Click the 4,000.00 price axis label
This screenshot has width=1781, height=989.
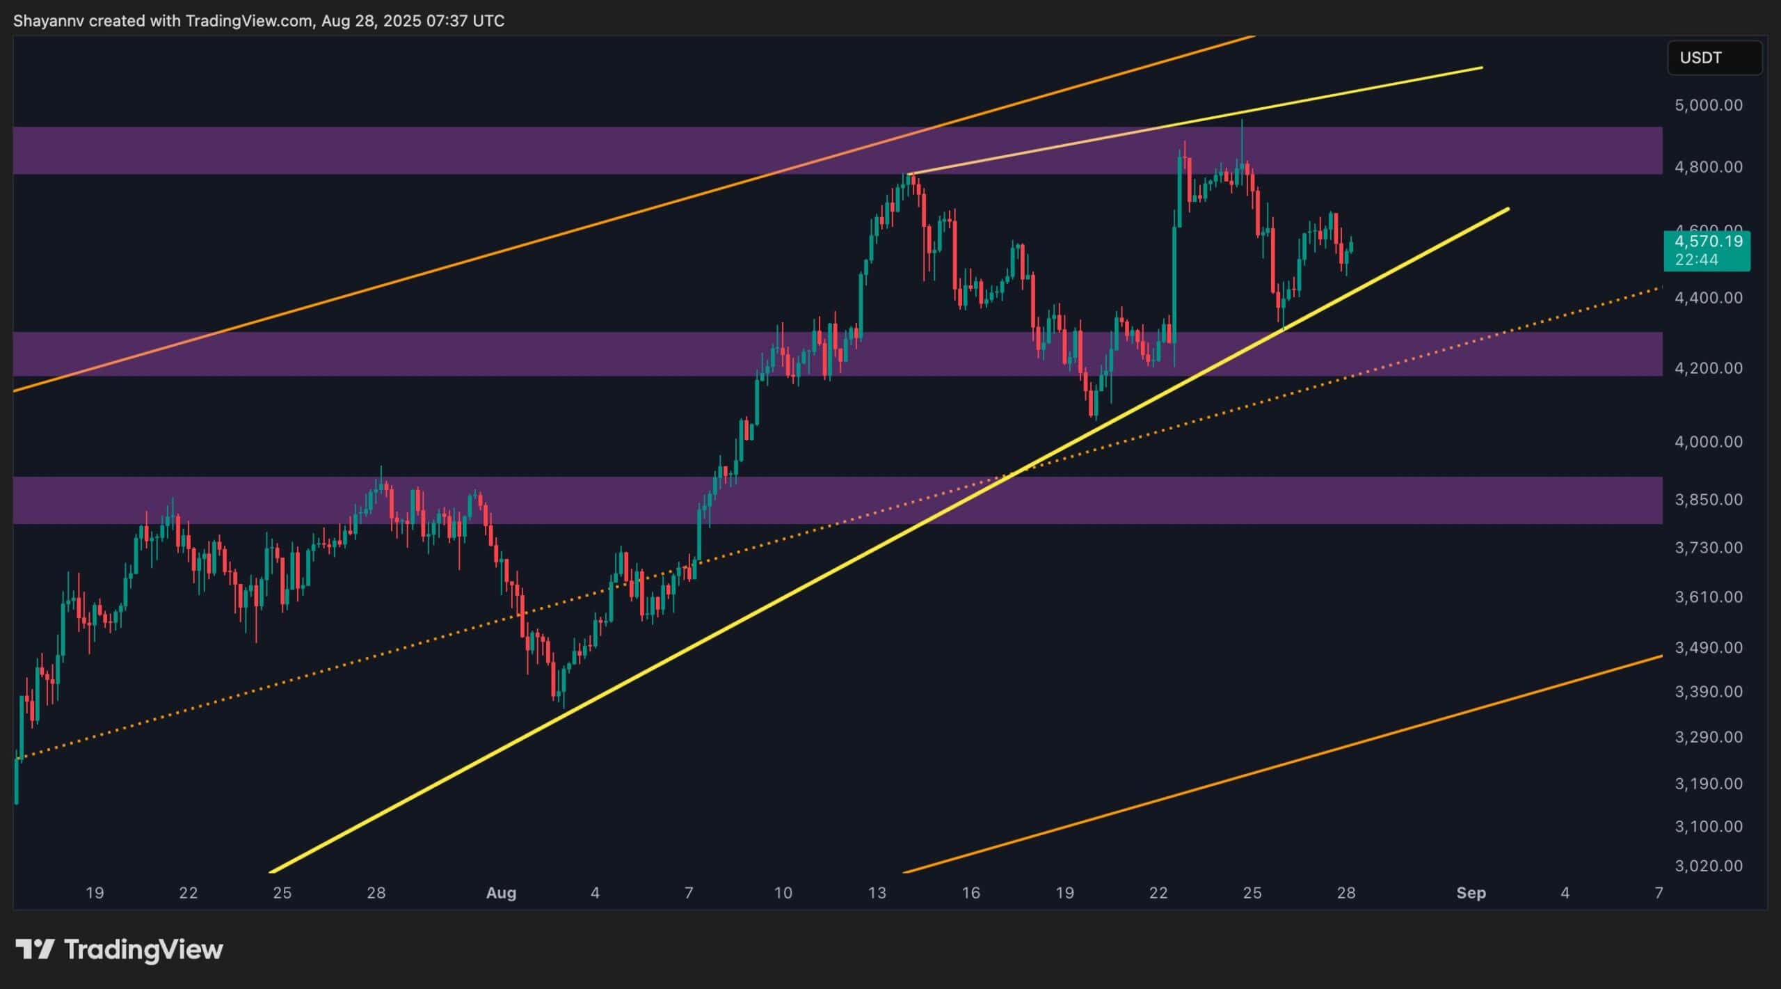(x=1708, y=442)
